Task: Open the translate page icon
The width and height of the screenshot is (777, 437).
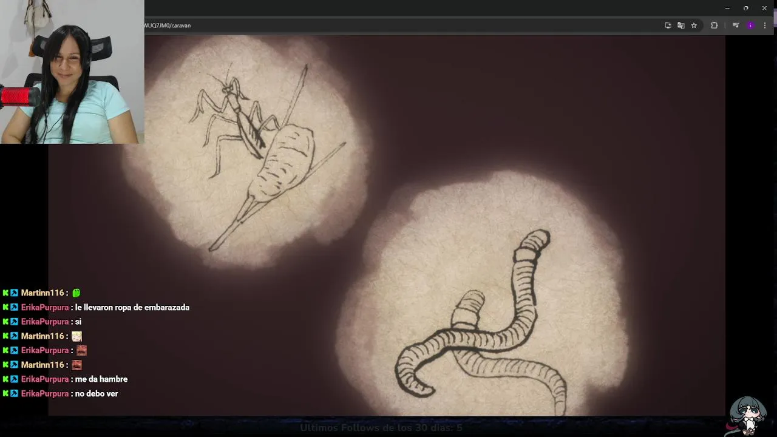Action: (x=681, y=25)
